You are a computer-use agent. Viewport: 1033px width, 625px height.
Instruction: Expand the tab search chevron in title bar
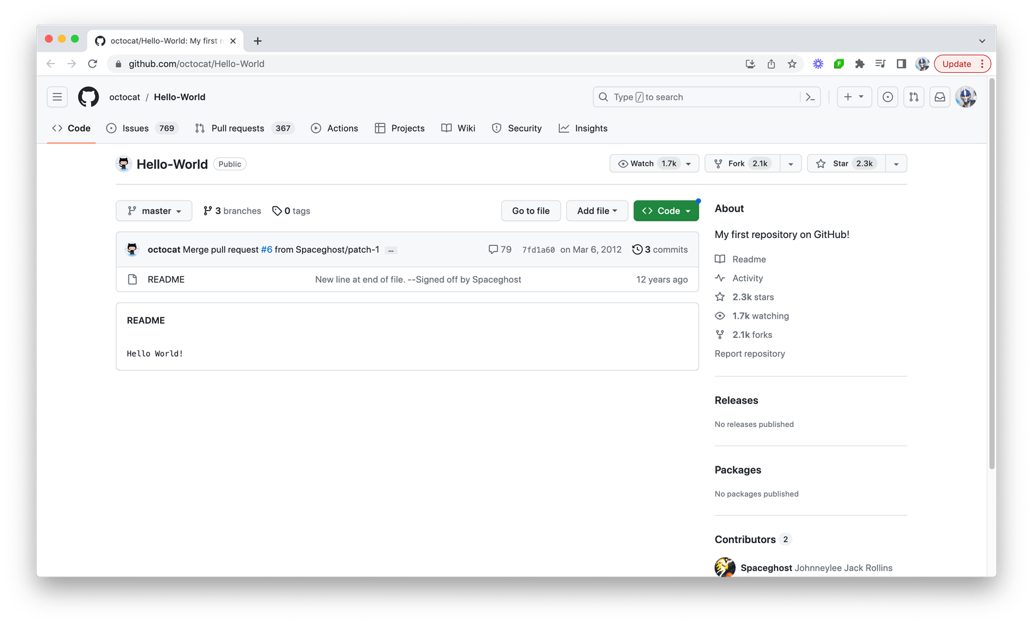(x=982, y=41)
